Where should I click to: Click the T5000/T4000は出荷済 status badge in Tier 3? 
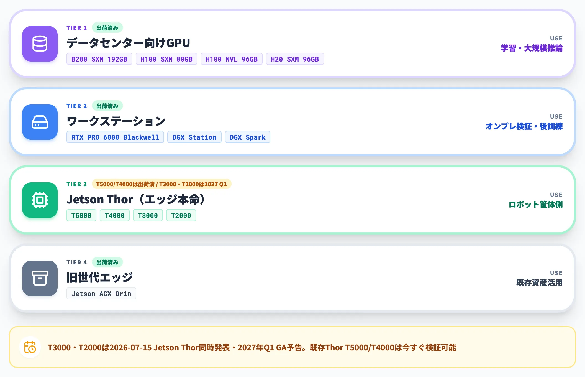pos(162,184)
